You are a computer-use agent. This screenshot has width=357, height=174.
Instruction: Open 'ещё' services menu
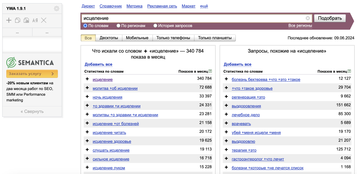click(x=204, y=6)
